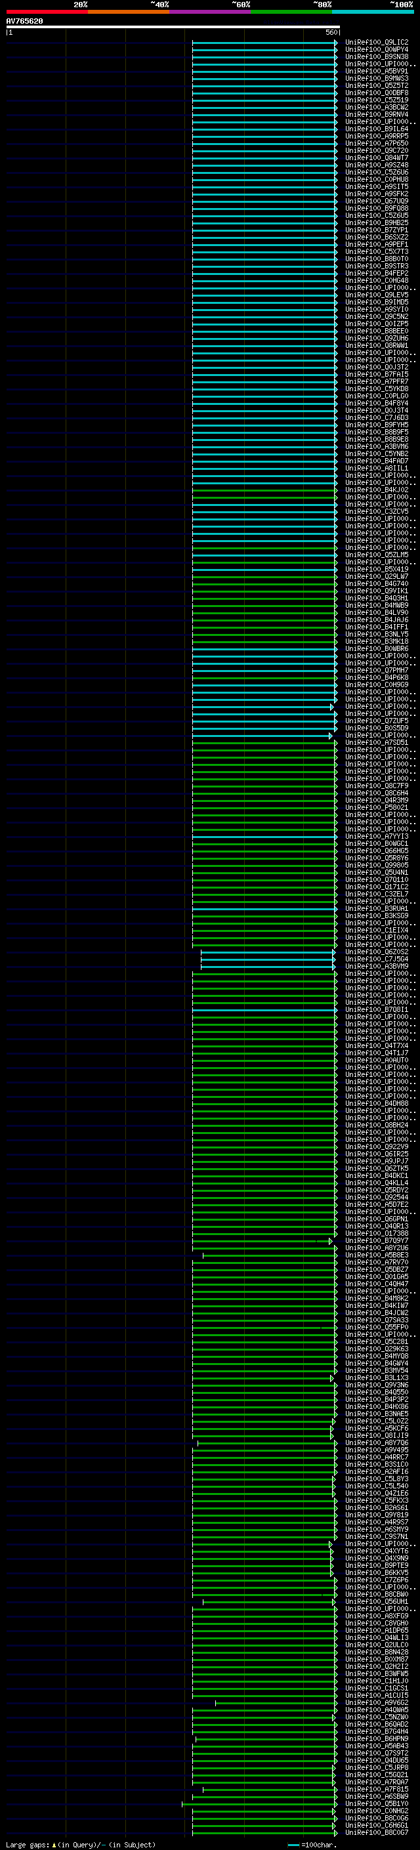The width and height of the screenshot is (420, 1850).
Task: Select the UniRef100_Q9VIK1 label
Action: pos(377,591)
